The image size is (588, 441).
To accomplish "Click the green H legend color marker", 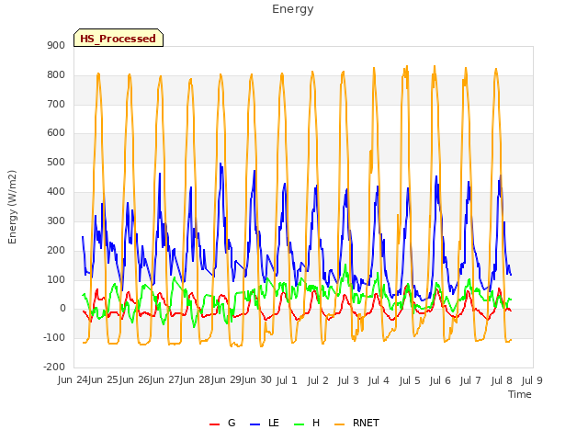I will click(x=300, y=424).
